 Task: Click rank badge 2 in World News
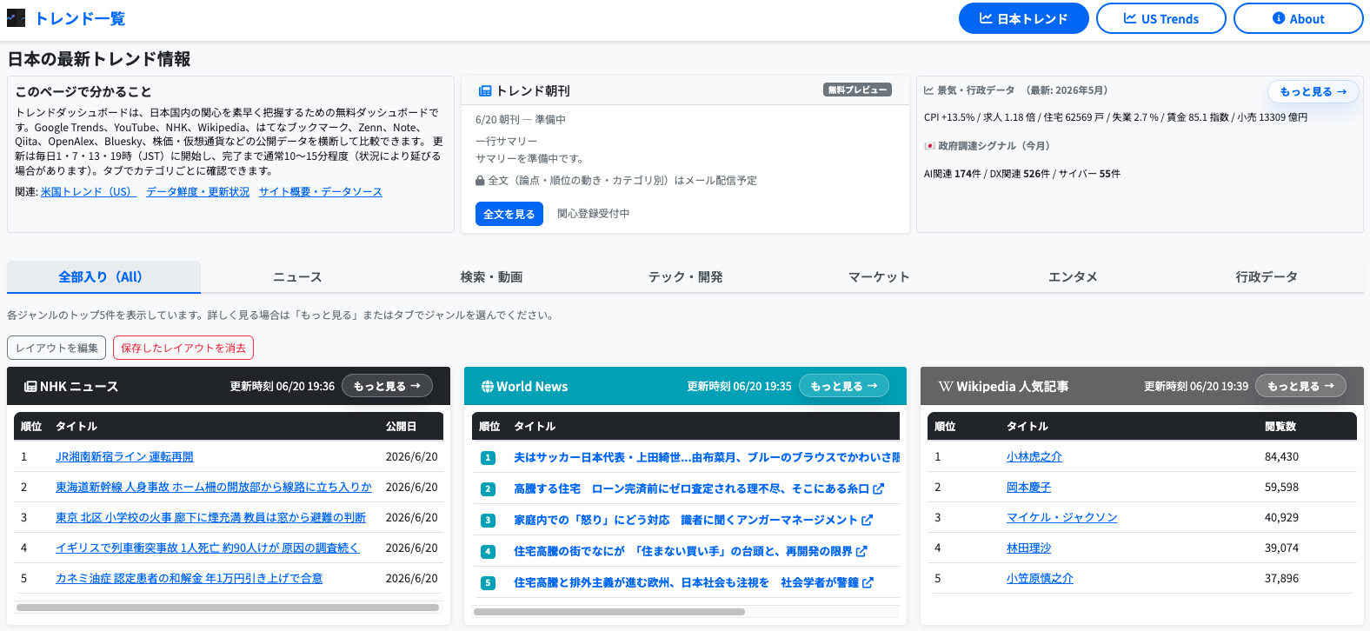point(489,489)
